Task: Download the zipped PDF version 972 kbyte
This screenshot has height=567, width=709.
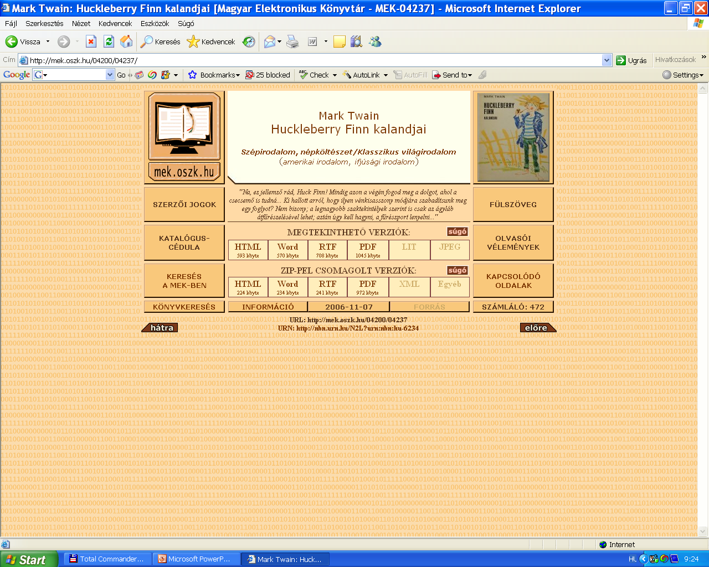Action: point(368,287)
